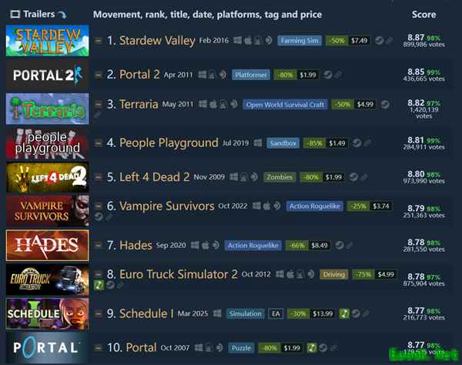Screen dimensions: 462x365
Task: Click the EA early access badge on Schedule I
Action: tap(276, 313)
